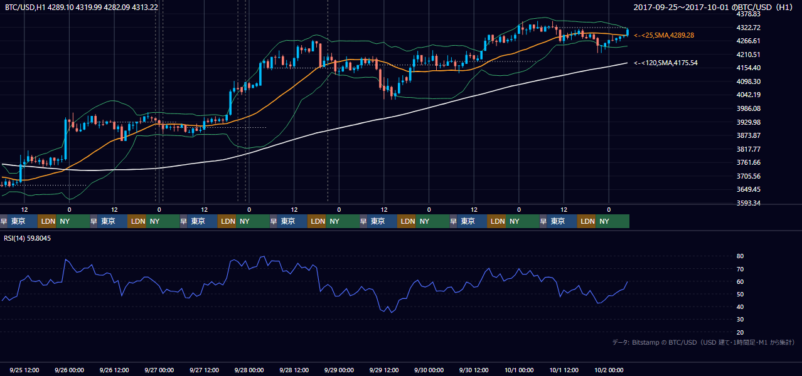The height and width of the screenshot is (376, 802).
Task: Select the 9/28 00:00 time label
Action: coord(249,370)
